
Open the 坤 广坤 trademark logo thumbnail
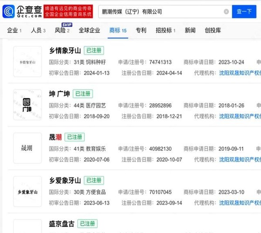click(27, 105)
